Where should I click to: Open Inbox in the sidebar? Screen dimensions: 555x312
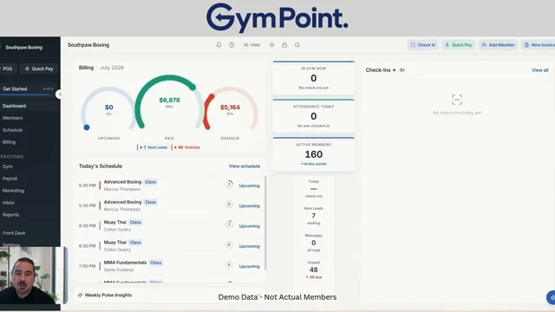pos(9,202)
